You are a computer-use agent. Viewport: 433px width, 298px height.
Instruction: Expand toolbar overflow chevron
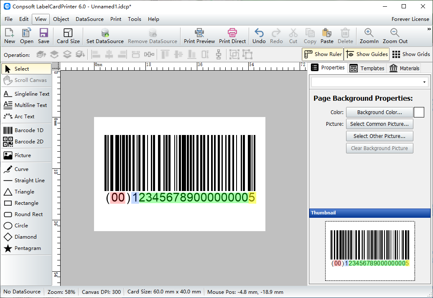[429, 29]
